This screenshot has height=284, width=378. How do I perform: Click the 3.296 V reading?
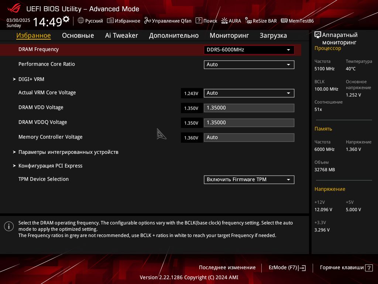pos(322,230)
